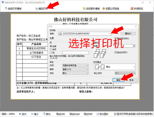
Task: Click the 缩小 zoom-out icon
Action: point(32,114)
